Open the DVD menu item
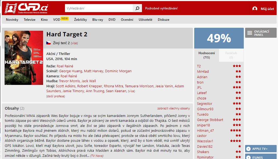The width and height of the screenshot is (278, 159). tap(112, 19)
